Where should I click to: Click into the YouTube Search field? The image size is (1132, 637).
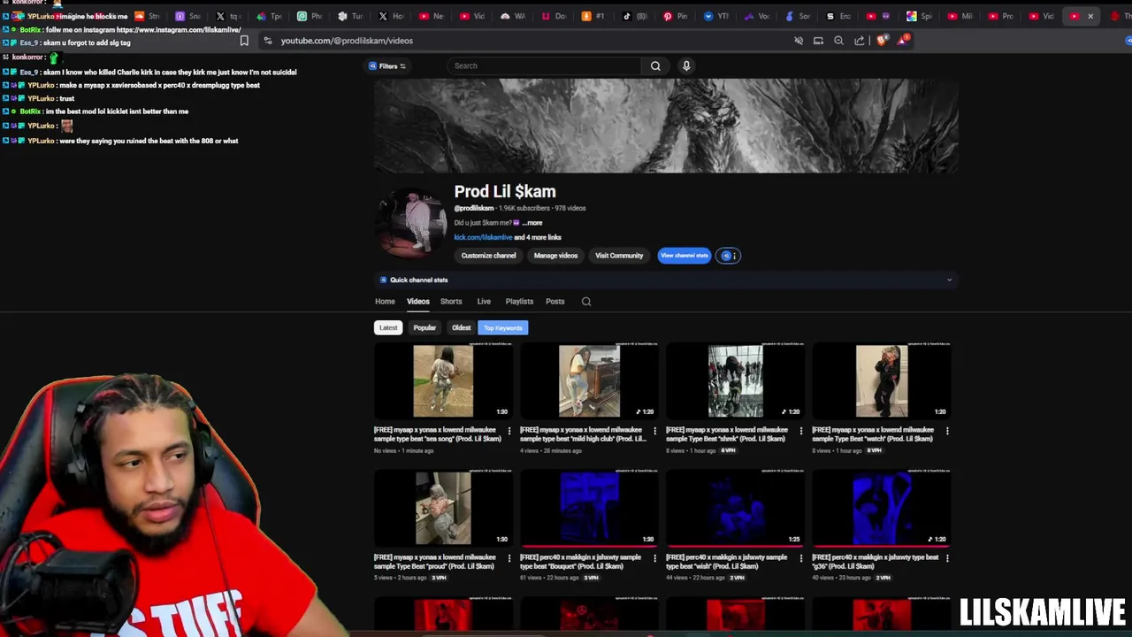tap(546, 65)
